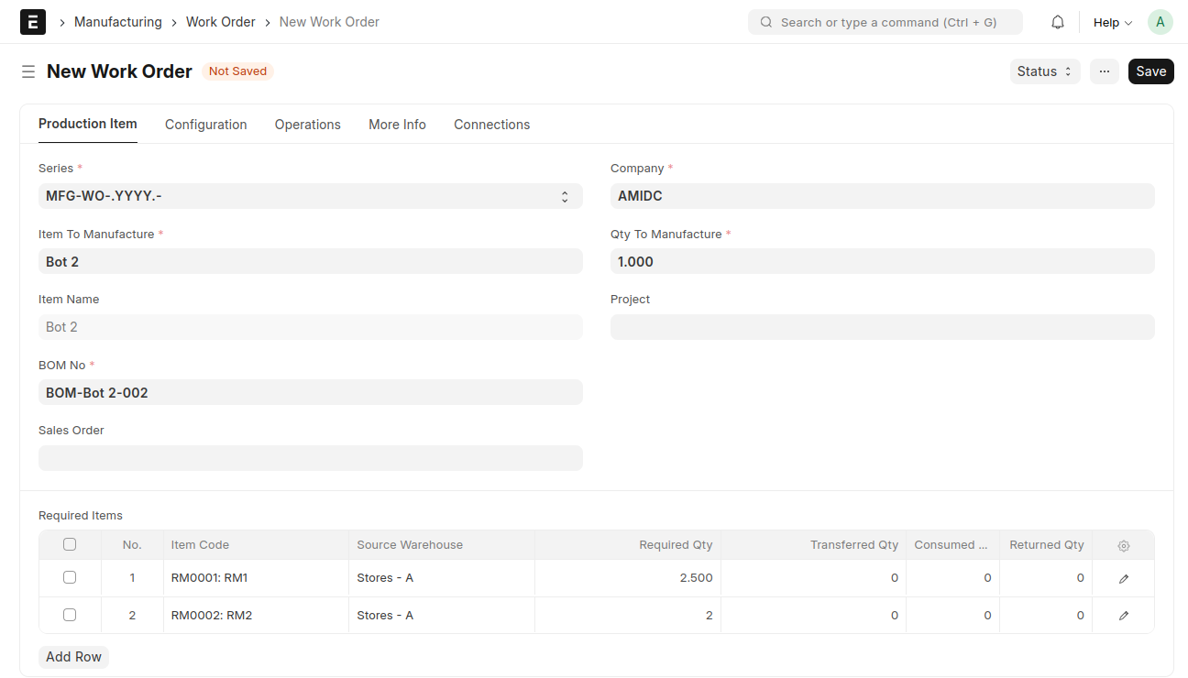Screen dimensions: 1188x678
Task: Switch to the Configuration tab
Action: (x=205, y=125)
